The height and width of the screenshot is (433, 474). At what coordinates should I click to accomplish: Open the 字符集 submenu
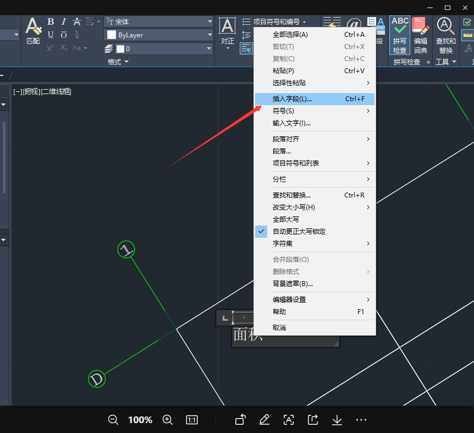pyautogui.click(x=315, y=244)
